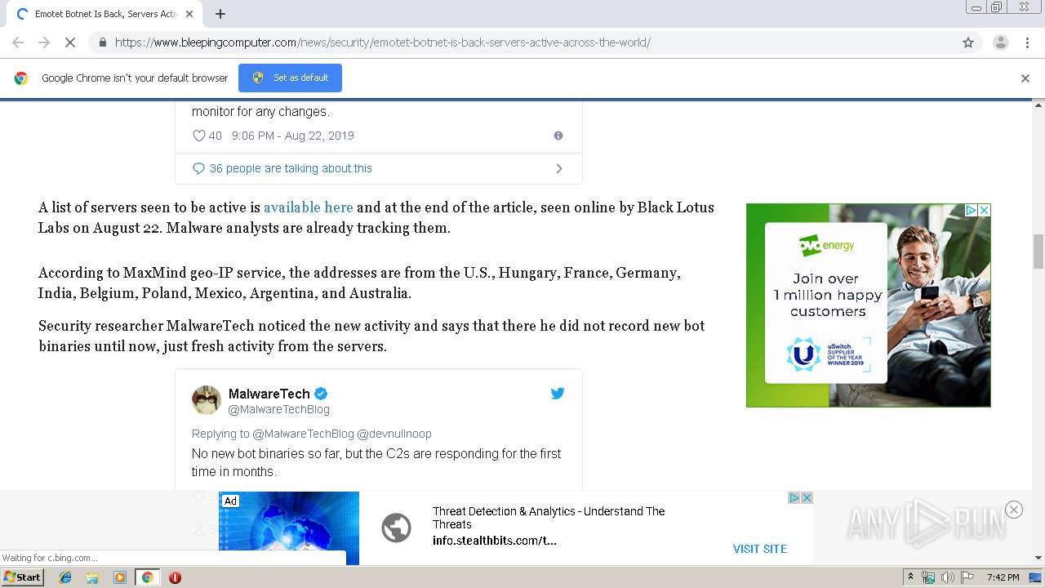Open AdChoices icon on OVO ad
Screen dimensions: 1045x588
(972, 210)
